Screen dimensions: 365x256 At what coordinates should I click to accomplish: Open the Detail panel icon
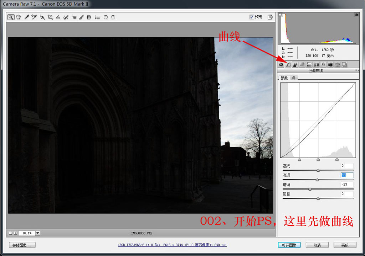[x=295, y=65]
